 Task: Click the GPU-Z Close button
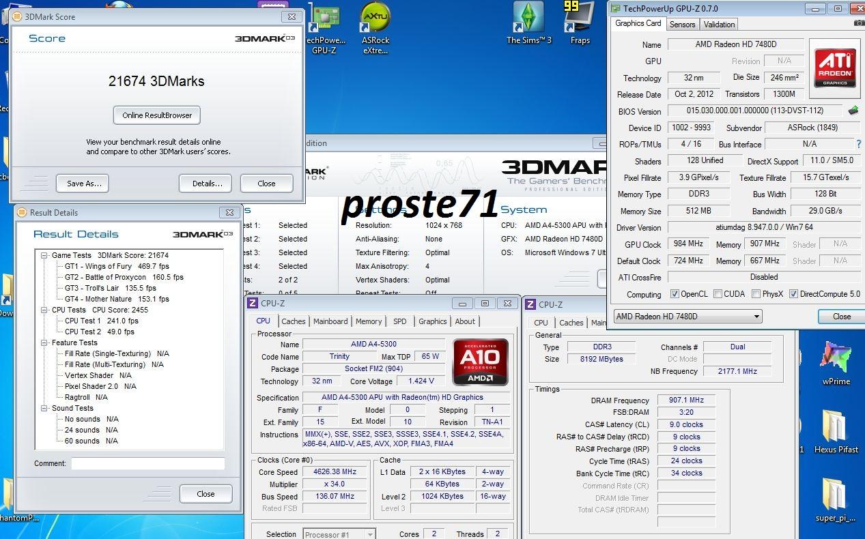841,317
